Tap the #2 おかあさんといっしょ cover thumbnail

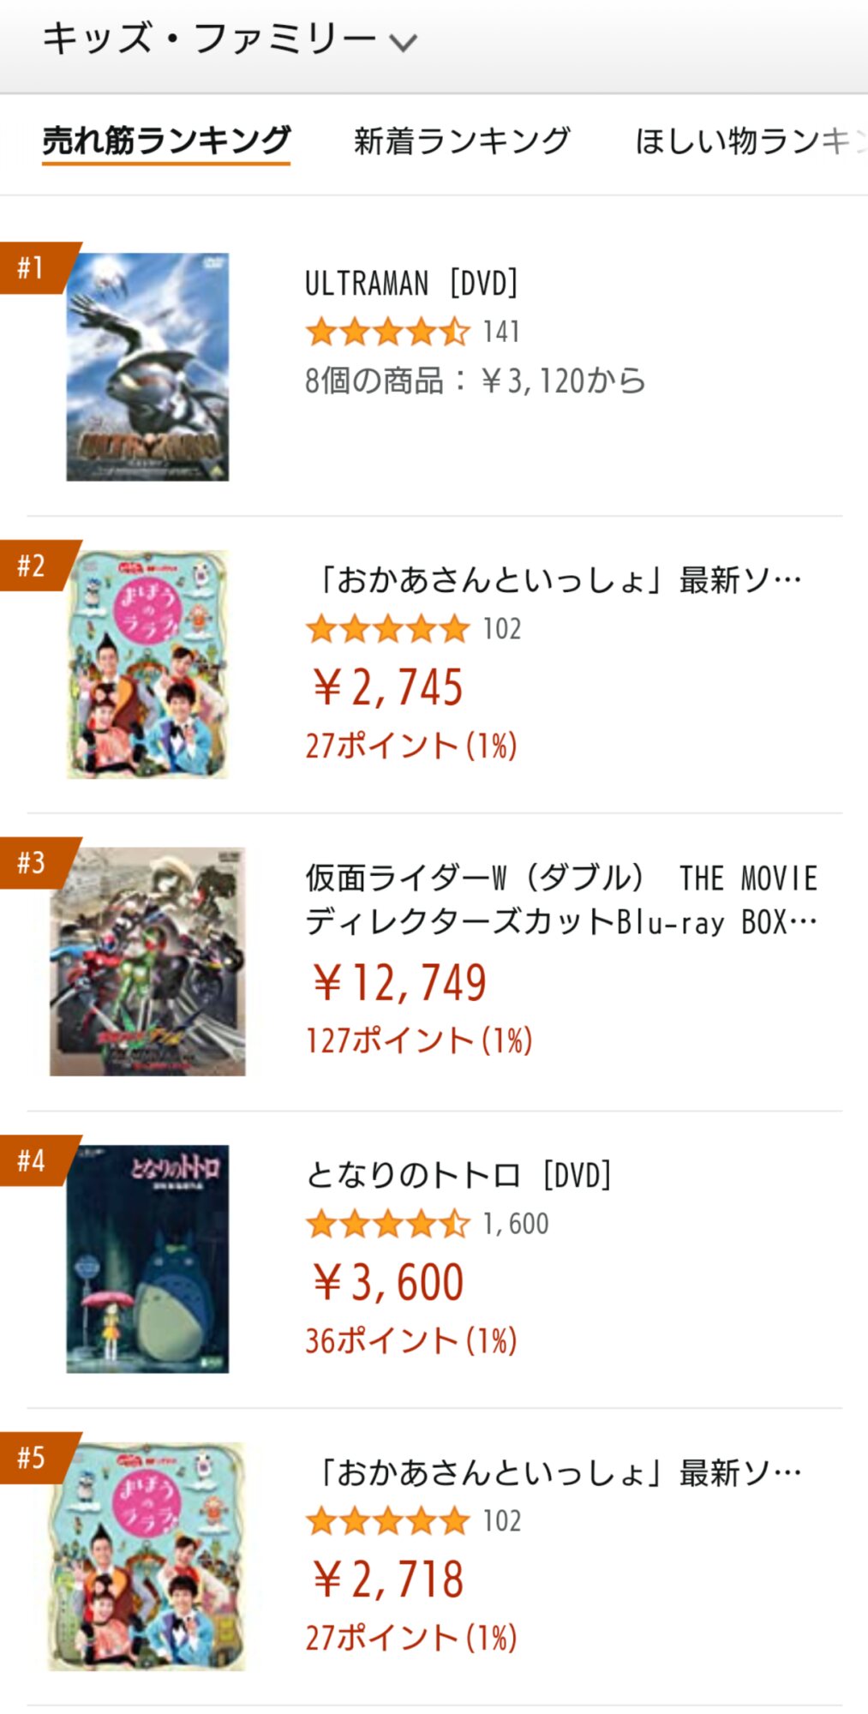click(147, 664)
